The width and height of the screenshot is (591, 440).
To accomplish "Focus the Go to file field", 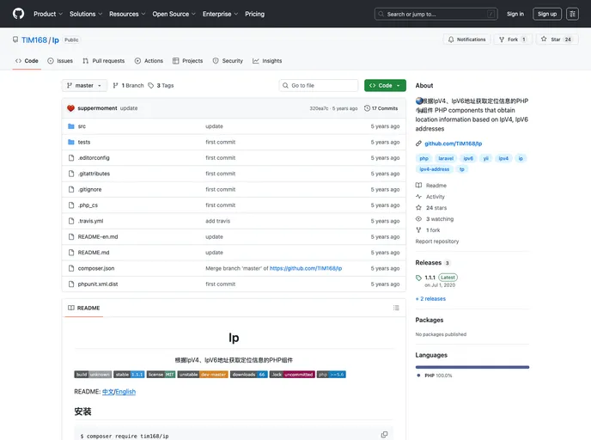I will (319, 86).
